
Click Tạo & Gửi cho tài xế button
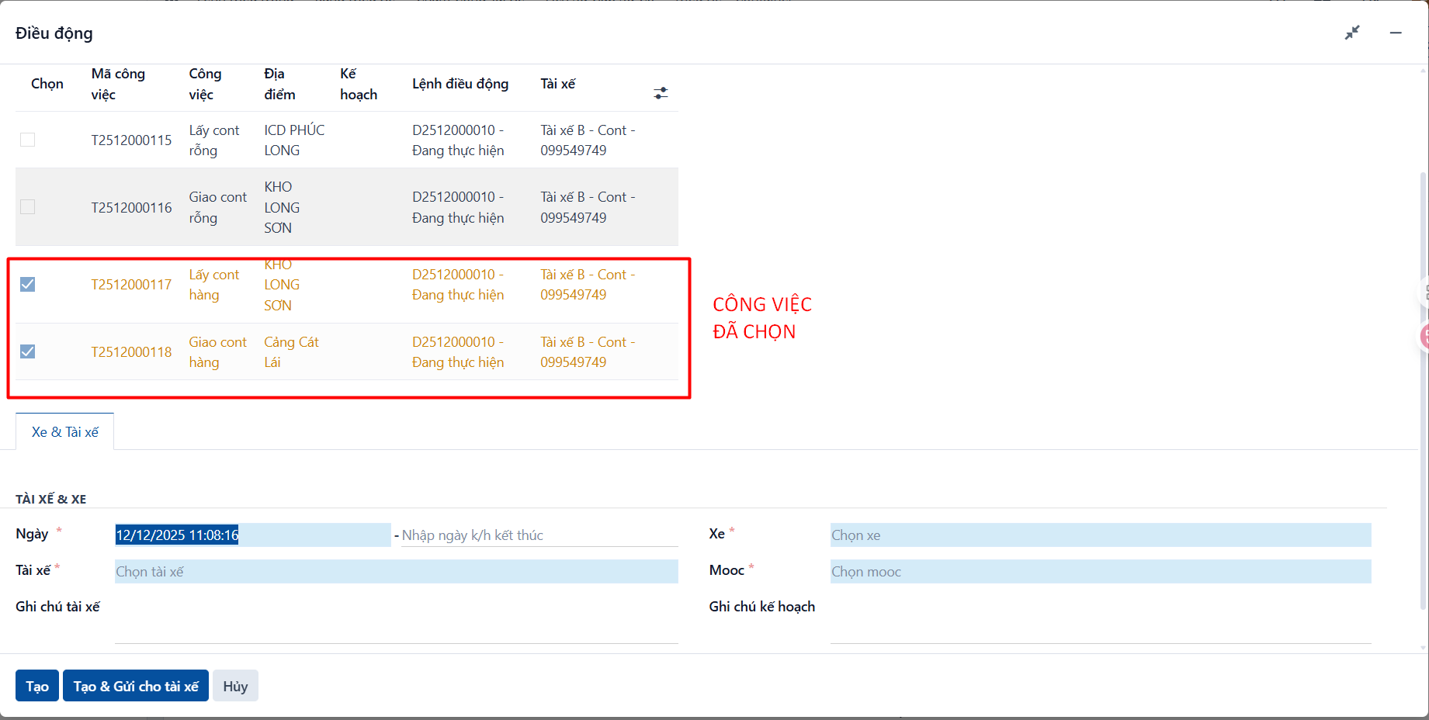136,686
